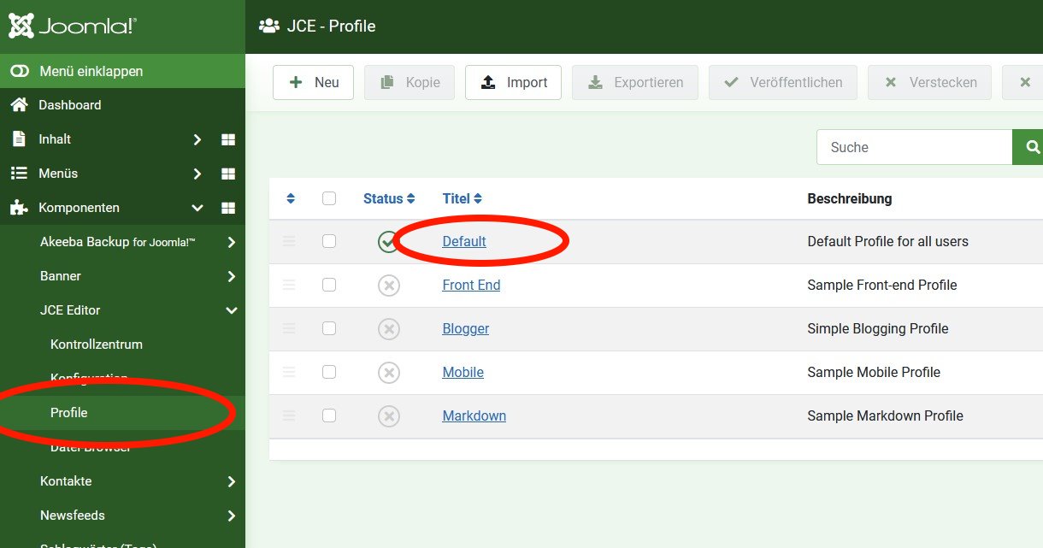Publish Markdown via status icon

point(389,416)
